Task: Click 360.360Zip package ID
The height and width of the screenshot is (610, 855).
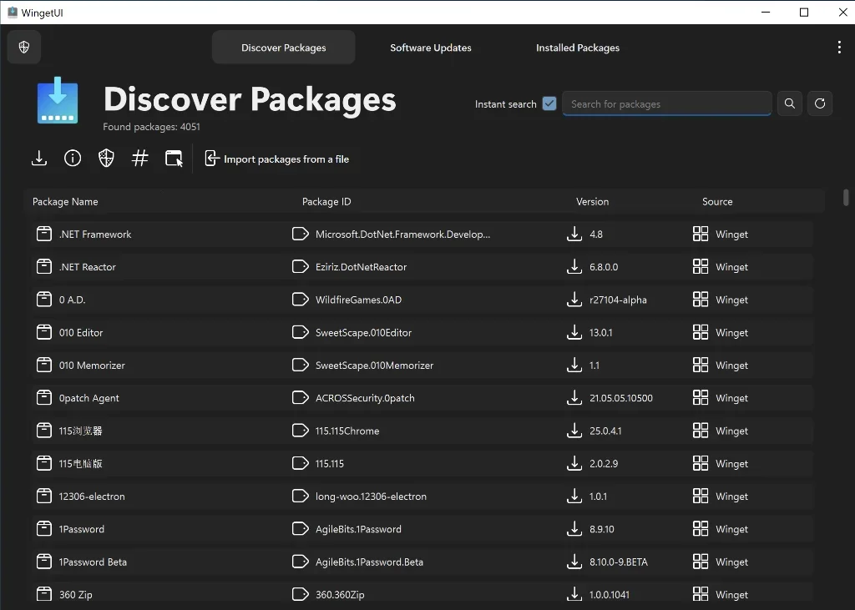Action: tap(340, 595)
